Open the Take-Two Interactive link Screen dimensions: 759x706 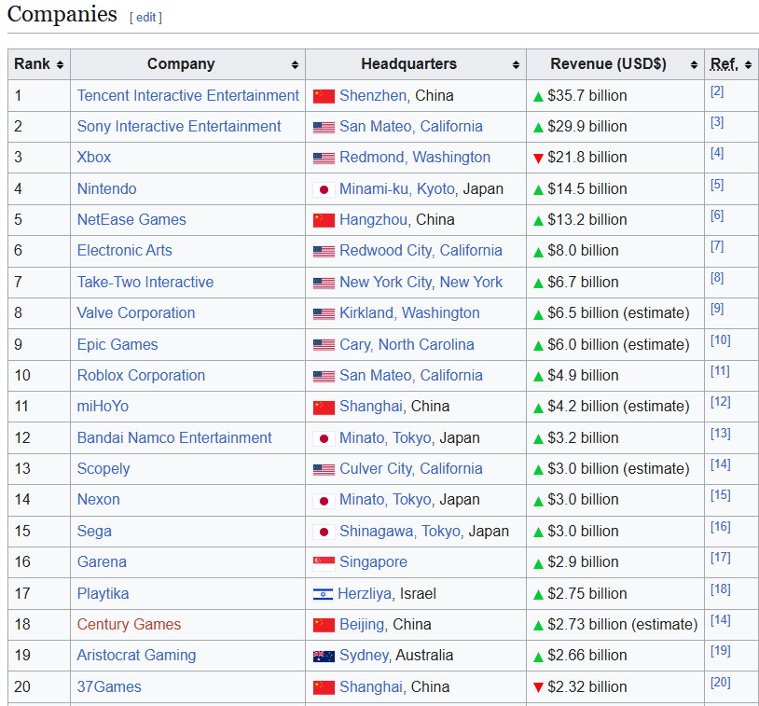coord(145,282)
